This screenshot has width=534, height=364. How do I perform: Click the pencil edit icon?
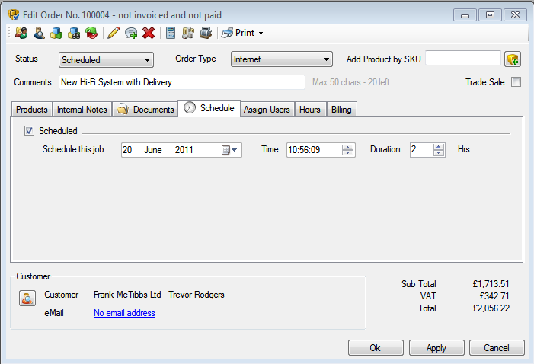(x=114, y=33)
